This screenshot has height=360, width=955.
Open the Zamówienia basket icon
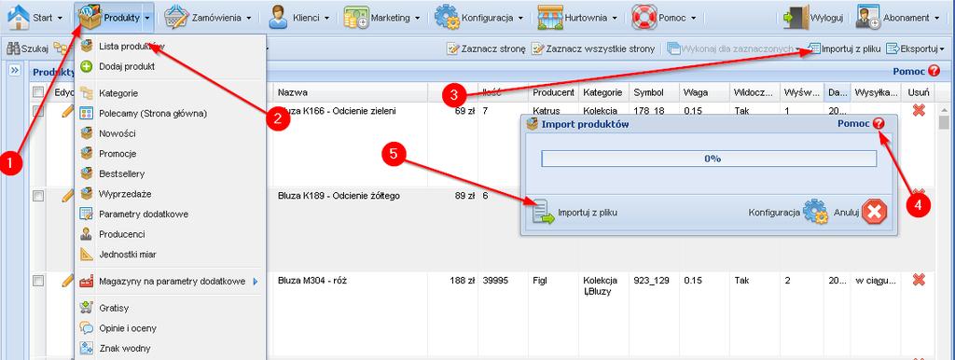click(x=176, y=18)
